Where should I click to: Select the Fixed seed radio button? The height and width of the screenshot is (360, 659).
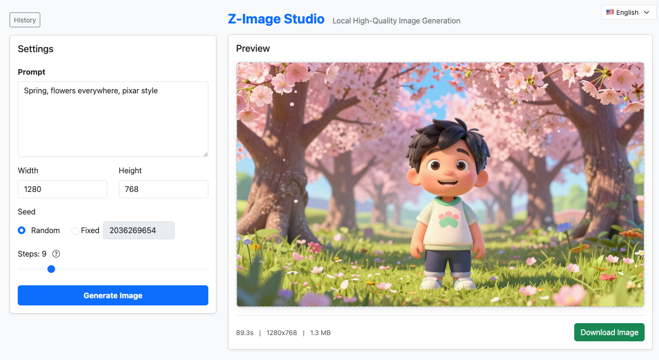75,231
